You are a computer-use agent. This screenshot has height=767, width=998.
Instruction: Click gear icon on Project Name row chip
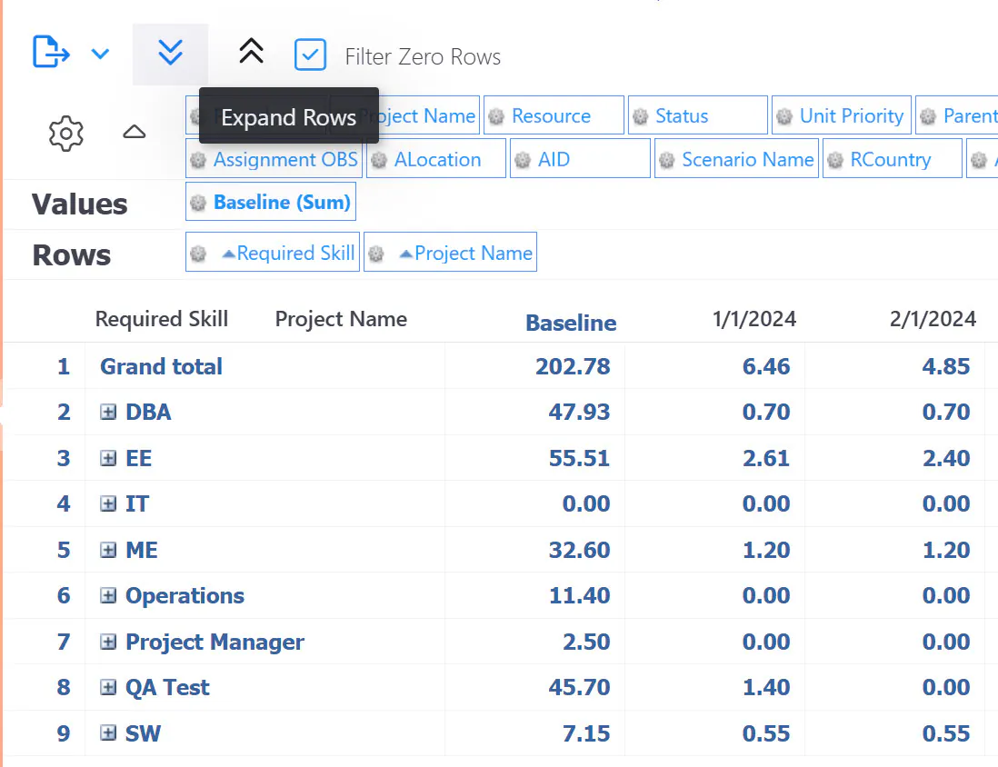pos(376,254)
